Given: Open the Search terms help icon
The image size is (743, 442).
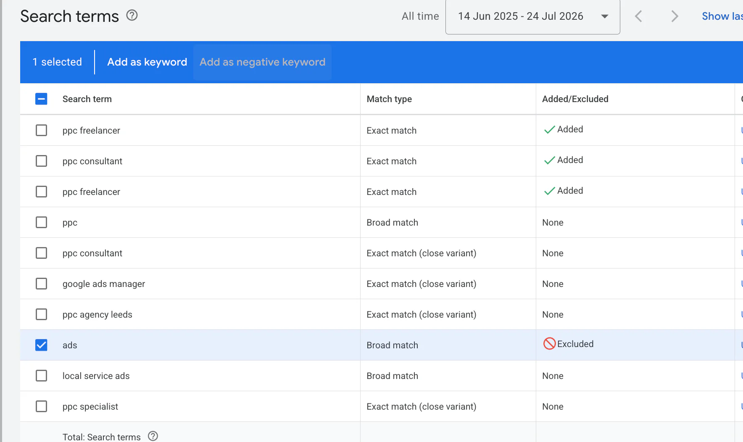Looking at the screenshot, I should [132, 16].
